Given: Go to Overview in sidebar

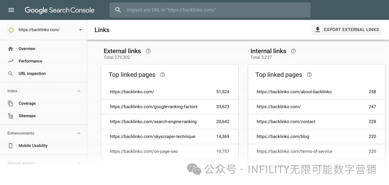Looking at the screenshot, I should tap(27, 49).
